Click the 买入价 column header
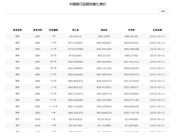Screen dimensions: 182x136 point(76,30)
